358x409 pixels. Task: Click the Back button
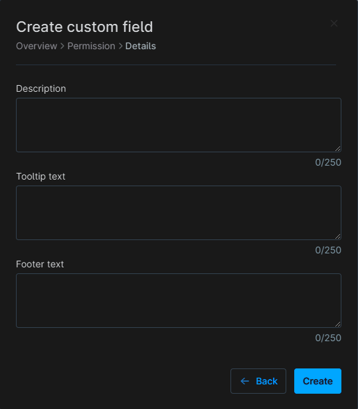(258, 381)
